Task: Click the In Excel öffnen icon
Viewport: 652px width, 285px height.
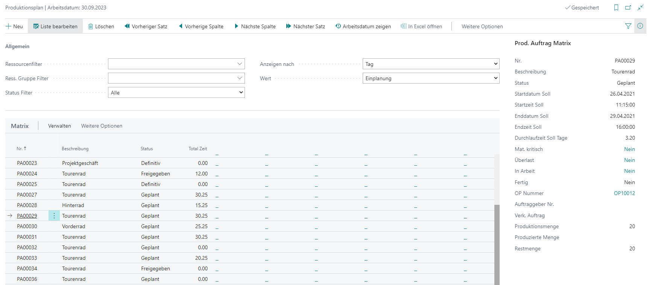Action: tap(404, 26)
